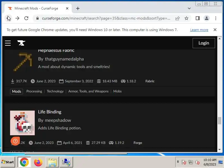The image size is (224, 168).
Task: Dismiss the Chrome update notification bar
Action: click(x=215, y=30)
